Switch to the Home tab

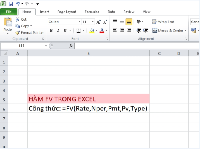[x=27, y=12]
